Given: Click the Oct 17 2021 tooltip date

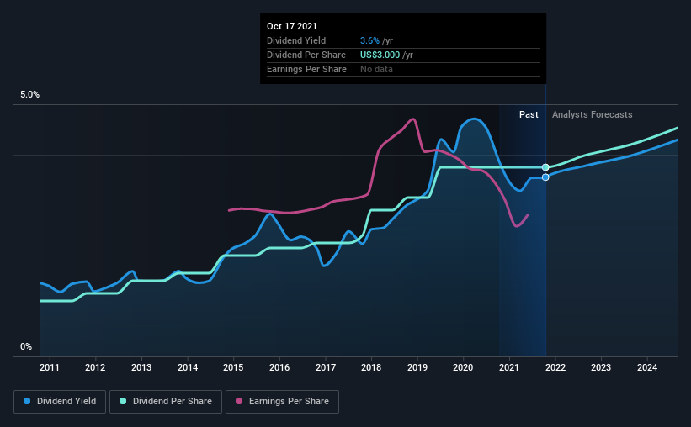Looking at the screenshot, I should coord(292,26).
